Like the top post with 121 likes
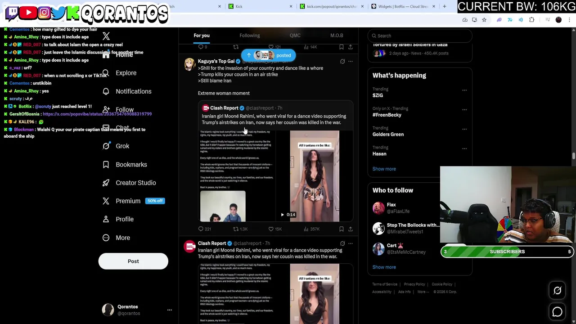576x324 pixels. pyautogui.click(x=274, y=47)
